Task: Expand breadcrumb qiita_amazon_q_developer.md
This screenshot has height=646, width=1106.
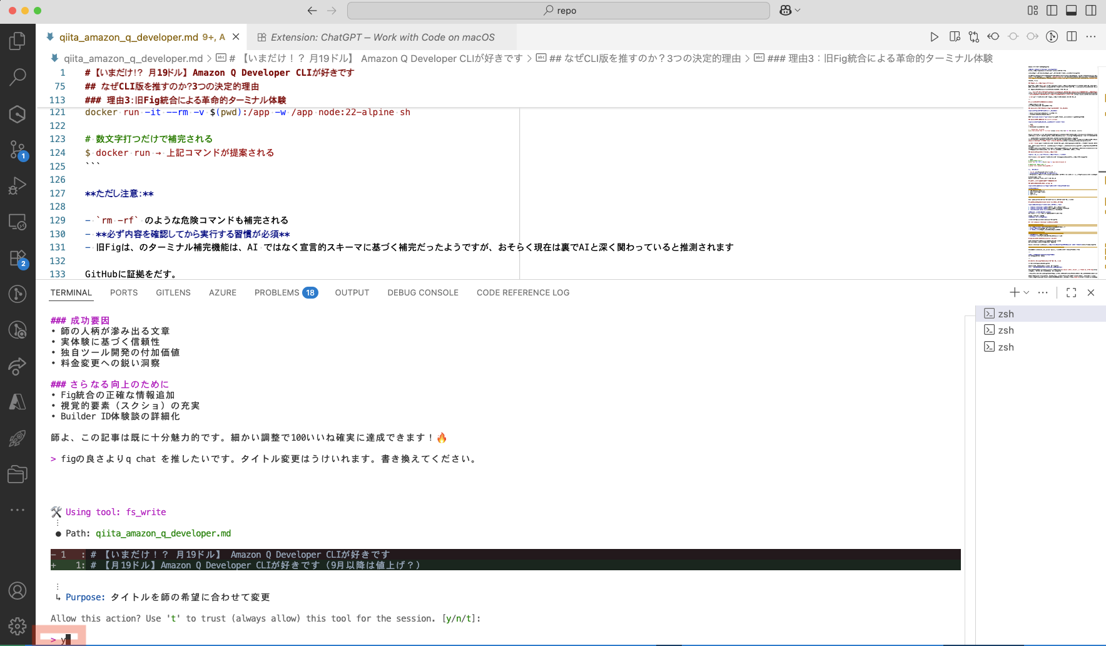Action: tap(133, 58)
